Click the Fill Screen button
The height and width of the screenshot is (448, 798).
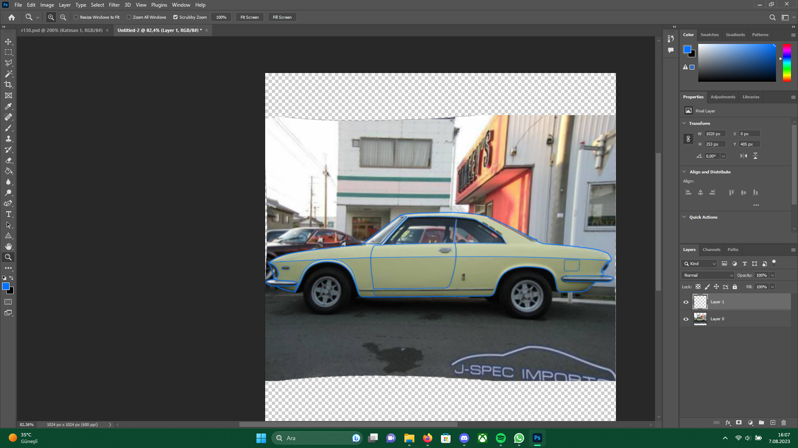point(282,17)
